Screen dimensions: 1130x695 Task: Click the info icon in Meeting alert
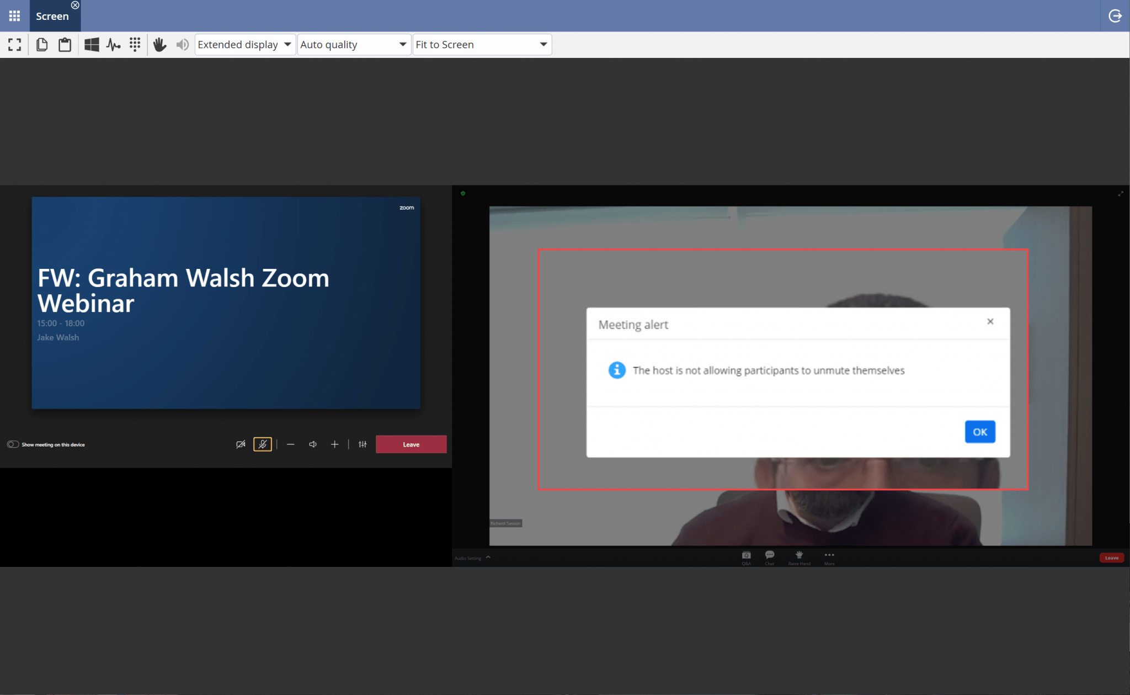point(617,370)
